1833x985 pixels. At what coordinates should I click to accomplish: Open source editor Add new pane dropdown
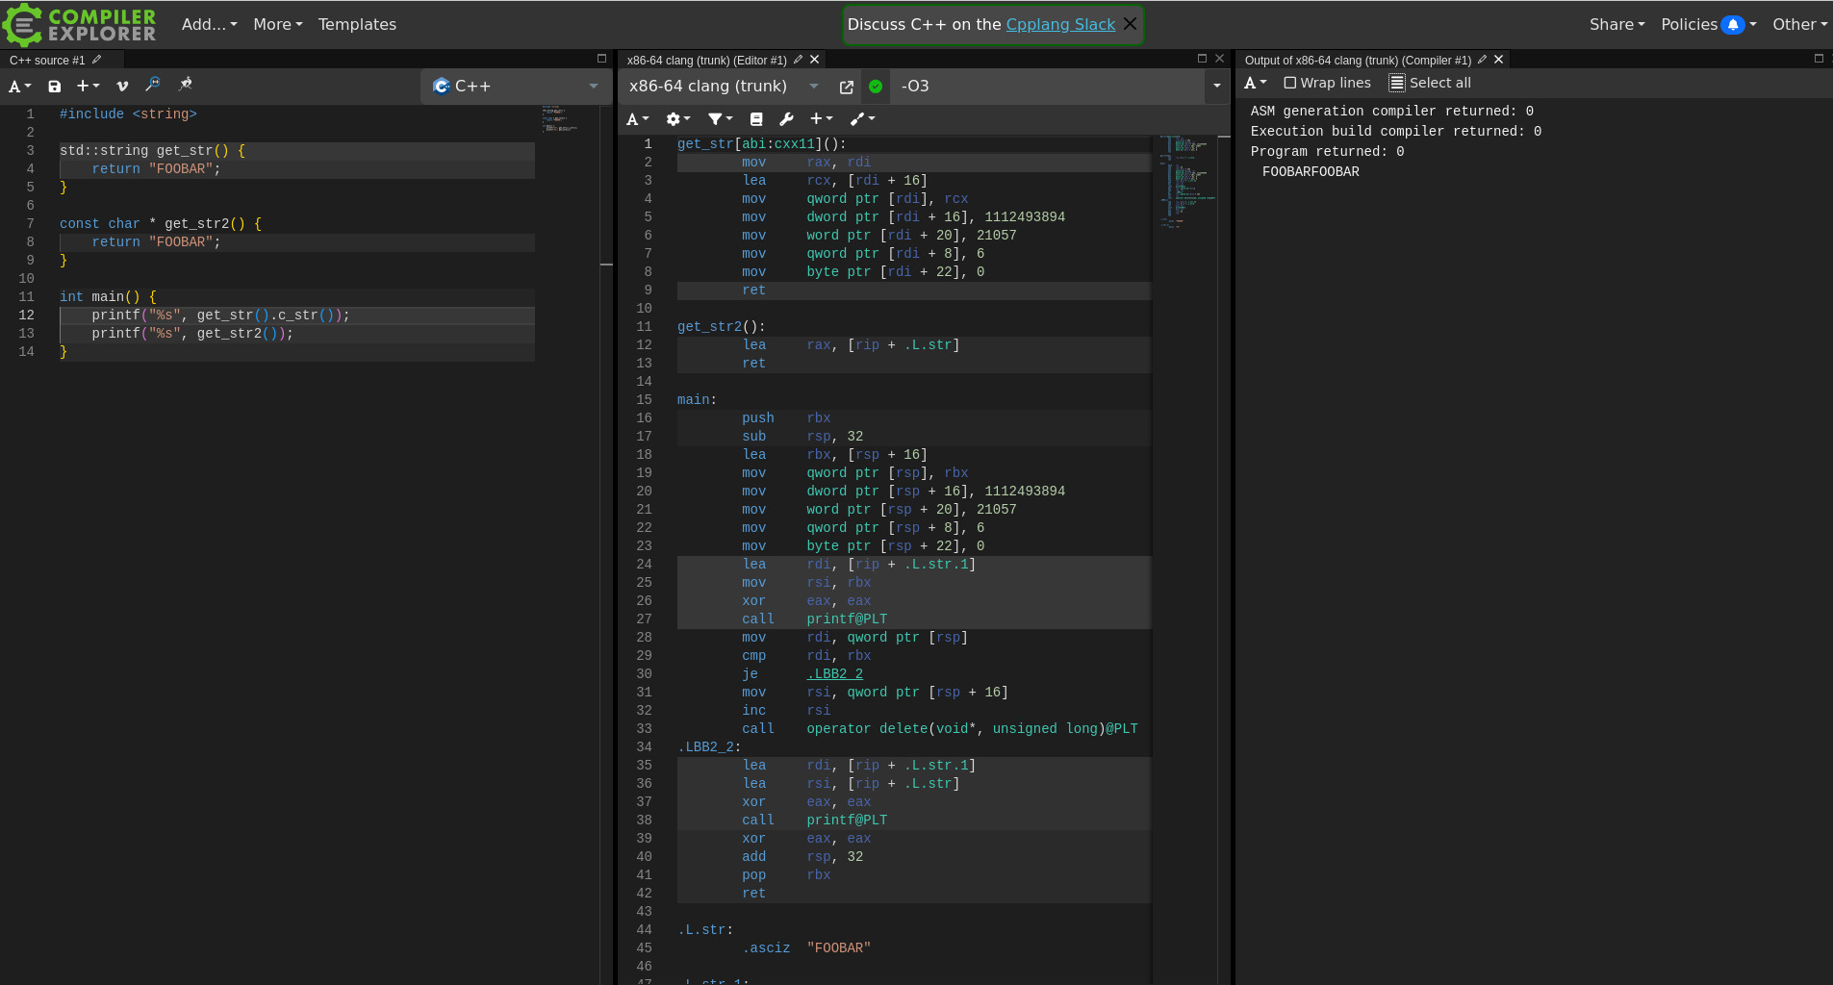(88, 87)
